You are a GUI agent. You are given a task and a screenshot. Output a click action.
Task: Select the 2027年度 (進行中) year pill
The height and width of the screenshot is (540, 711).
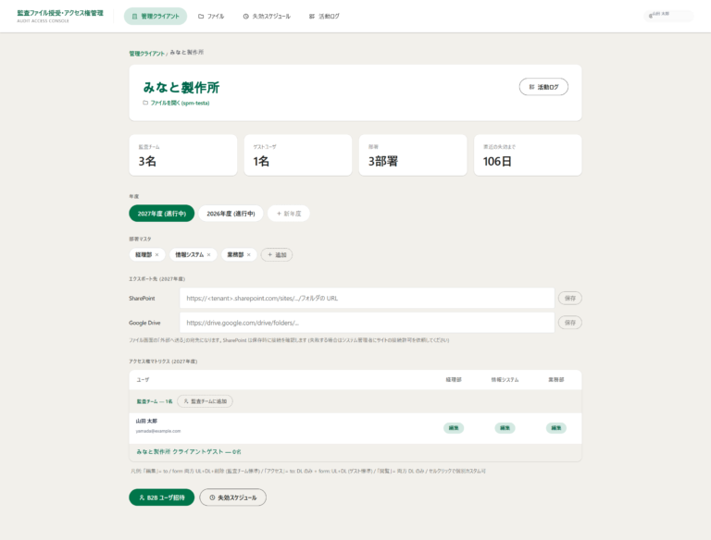(x=162, y=214)
